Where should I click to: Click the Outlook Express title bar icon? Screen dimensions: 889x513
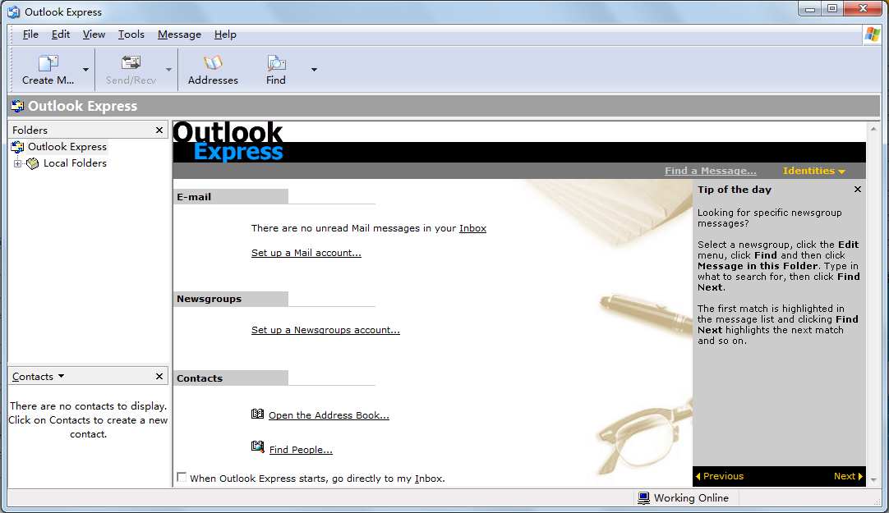point(14,11)
